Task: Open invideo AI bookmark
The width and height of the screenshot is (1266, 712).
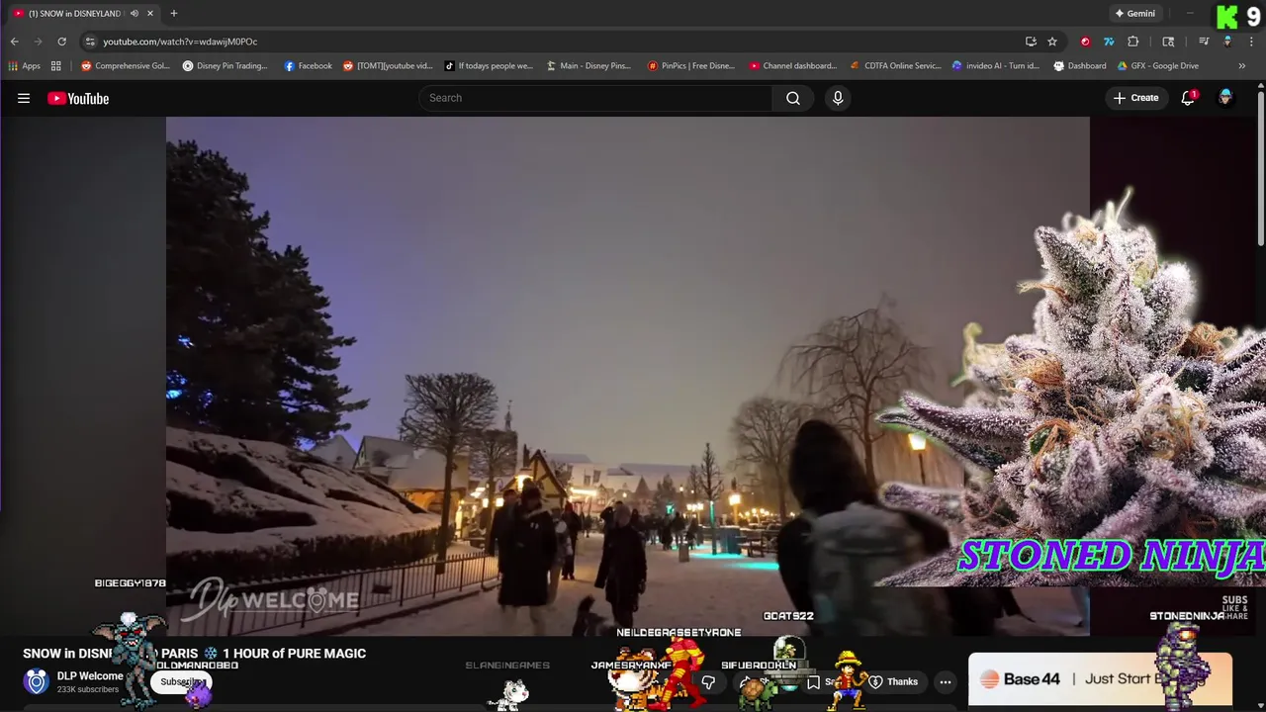Action: tap(996, 66)
